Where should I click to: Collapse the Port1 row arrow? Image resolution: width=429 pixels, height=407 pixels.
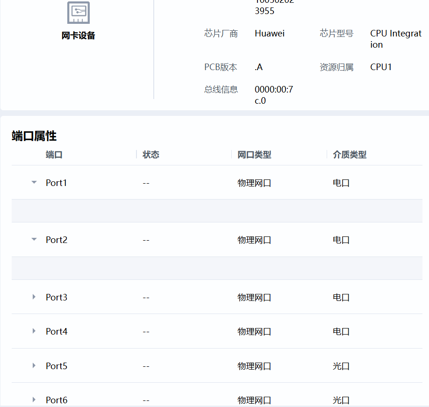tap(34, 183)
